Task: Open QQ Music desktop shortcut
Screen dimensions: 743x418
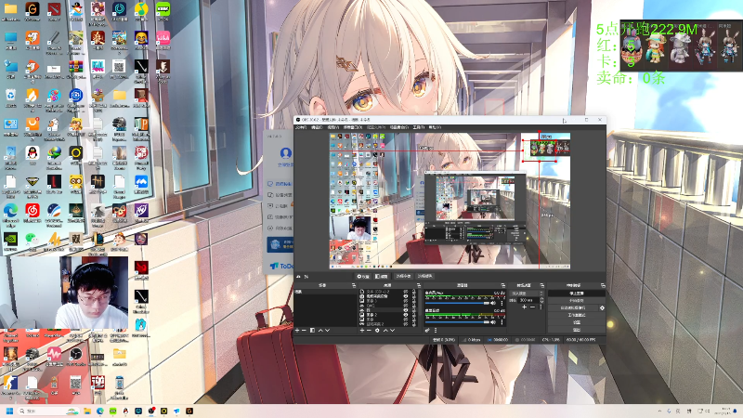Action: [x=141, y=12]
